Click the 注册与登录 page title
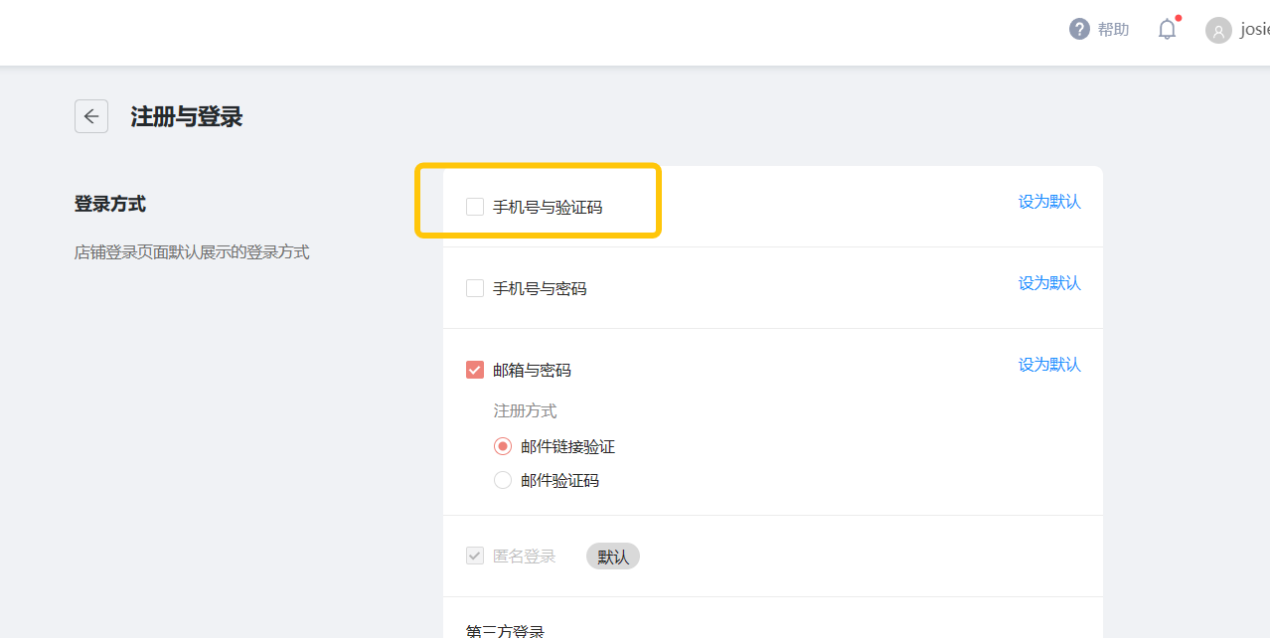The height and width of the screenshot is (638, 1270). pyautogui.click(x=187, y=116)
